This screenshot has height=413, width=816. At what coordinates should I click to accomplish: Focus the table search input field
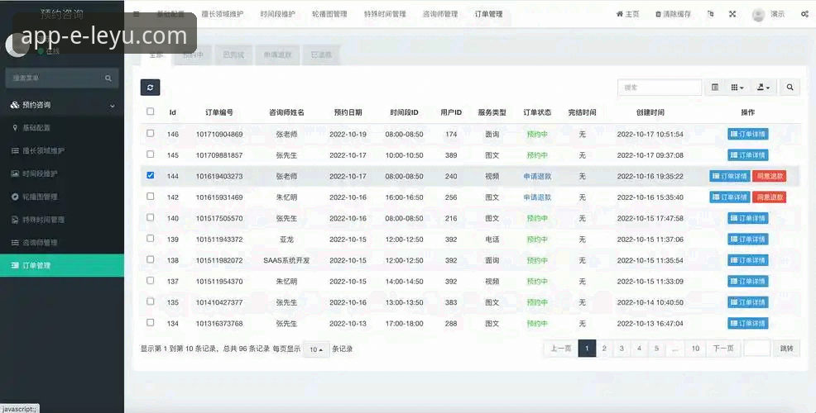(660, 88)
